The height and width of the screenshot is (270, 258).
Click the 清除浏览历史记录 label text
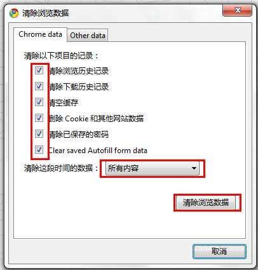coord(79,71)
